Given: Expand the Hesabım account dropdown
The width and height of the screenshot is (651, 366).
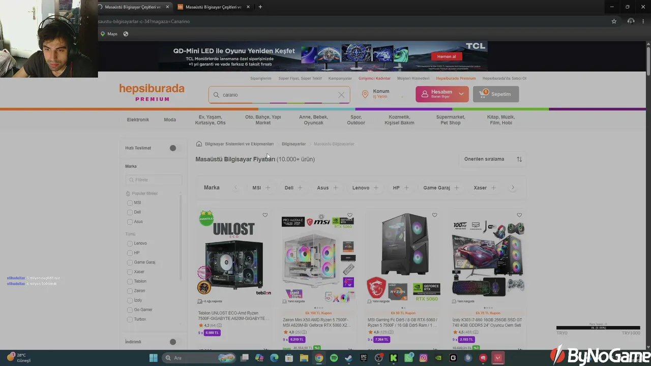Looking at the screenshot, I should point(461,94).
